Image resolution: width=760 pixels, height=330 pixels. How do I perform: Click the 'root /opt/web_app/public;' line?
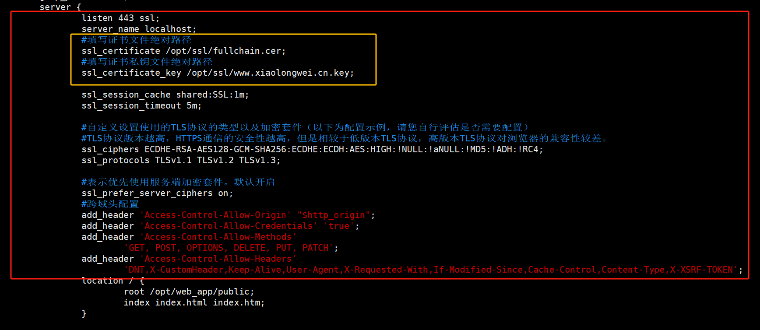pyautogui.click(x=189, y=292)
